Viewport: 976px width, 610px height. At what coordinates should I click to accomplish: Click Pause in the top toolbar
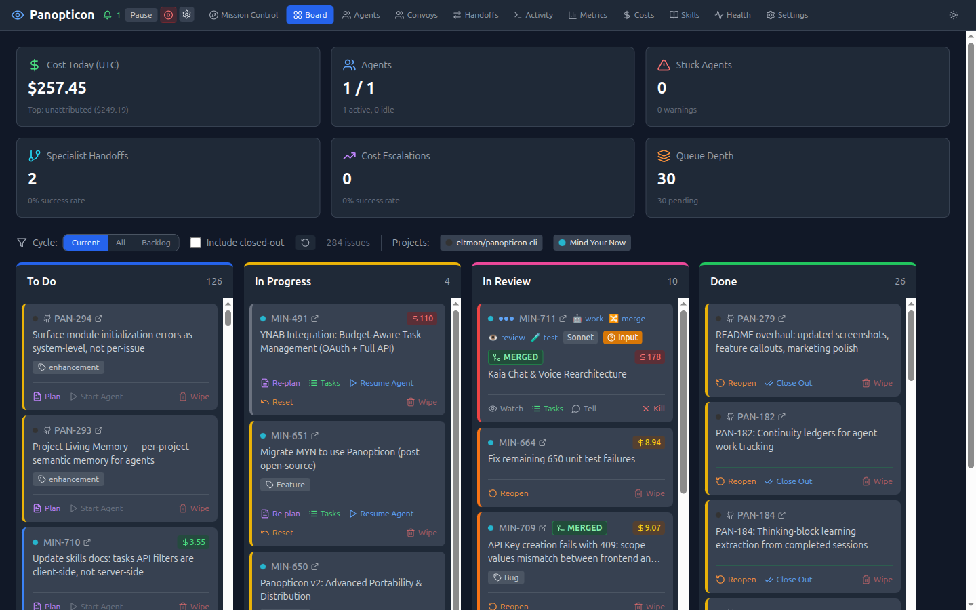pyautogui.click(x=141, y=14)
